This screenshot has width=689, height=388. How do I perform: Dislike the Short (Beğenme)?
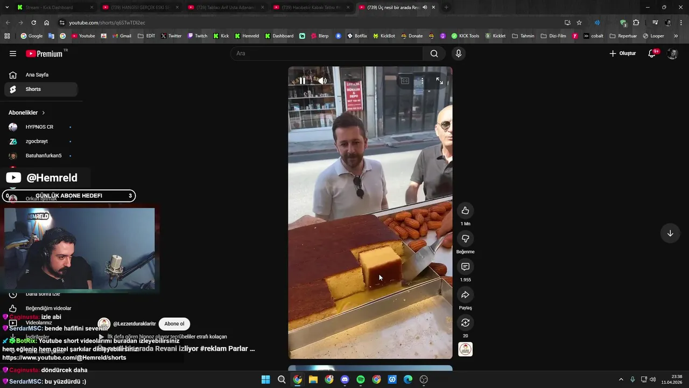[x=466, y=238]
